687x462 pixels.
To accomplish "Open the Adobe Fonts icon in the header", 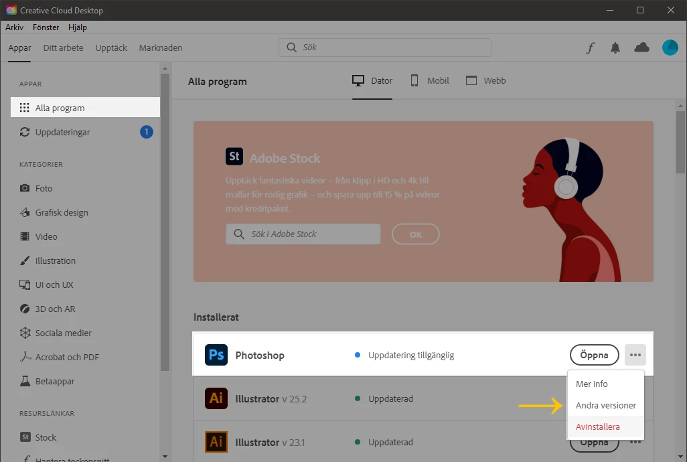I will (x=590, y=48).
